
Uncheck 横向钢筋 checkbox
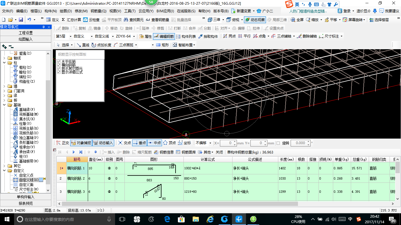point(59,65)
